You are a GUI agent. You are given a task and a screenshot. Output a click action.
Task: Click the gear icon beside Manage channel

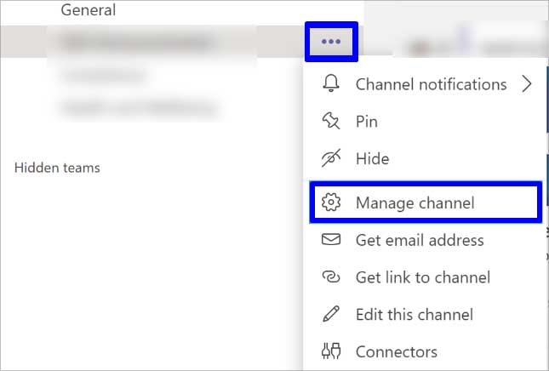pyautogui.click(x=331, y=203)
